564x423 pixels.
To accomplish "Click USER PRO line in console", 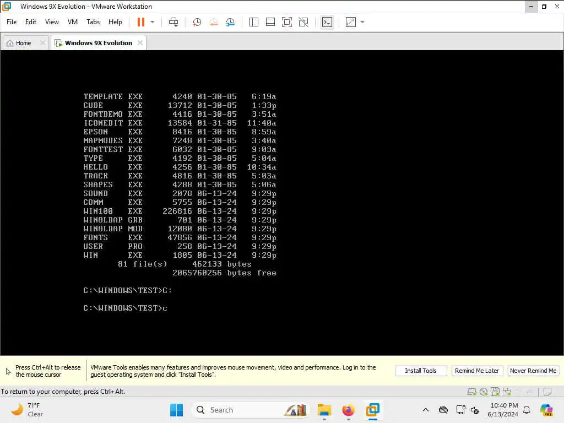I will pyautogui.click(x=180, y=246).
